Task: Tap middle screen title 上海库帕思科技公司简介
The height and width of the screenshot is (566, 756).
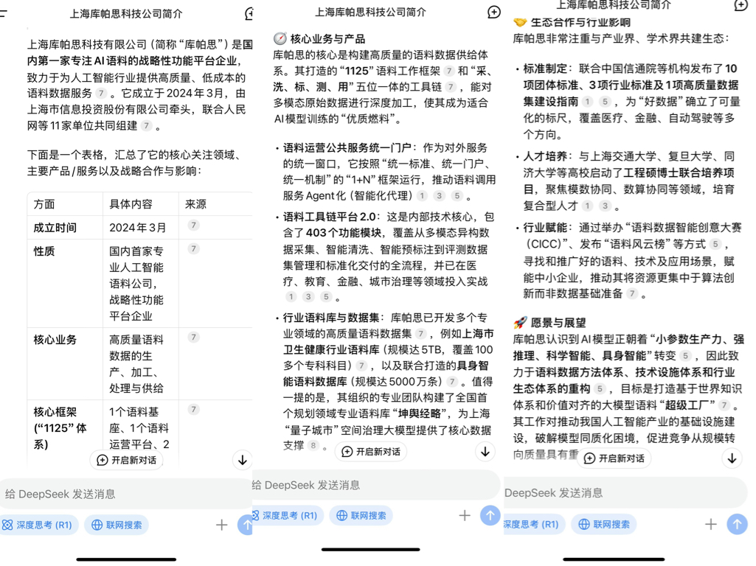Action: [370, 12]
